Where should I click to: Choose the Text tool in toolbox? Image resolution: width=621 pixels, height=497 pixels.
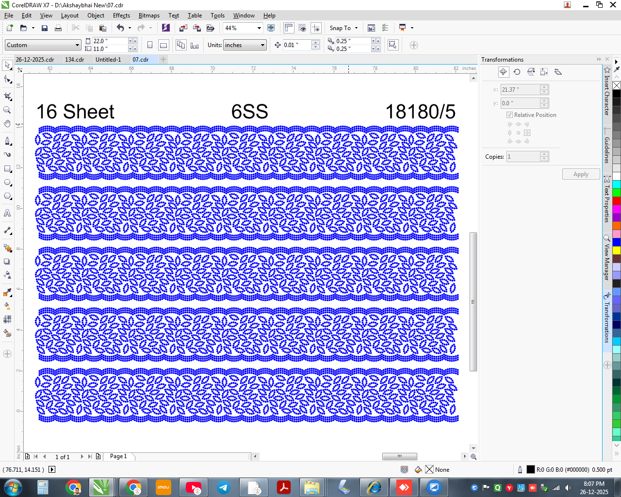click(x=7, y=213)
